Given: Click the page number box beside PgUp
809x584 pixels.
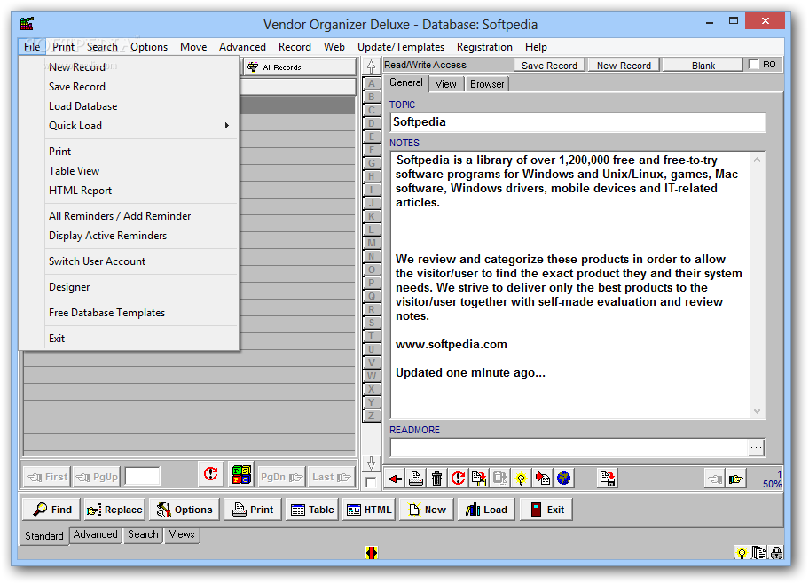Looking at the screenshot, I should click(x=143, y=476).
